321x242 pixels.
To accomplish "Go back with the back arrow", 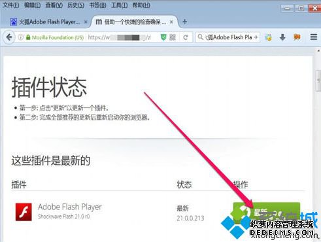I will click(x=9, y=37).
